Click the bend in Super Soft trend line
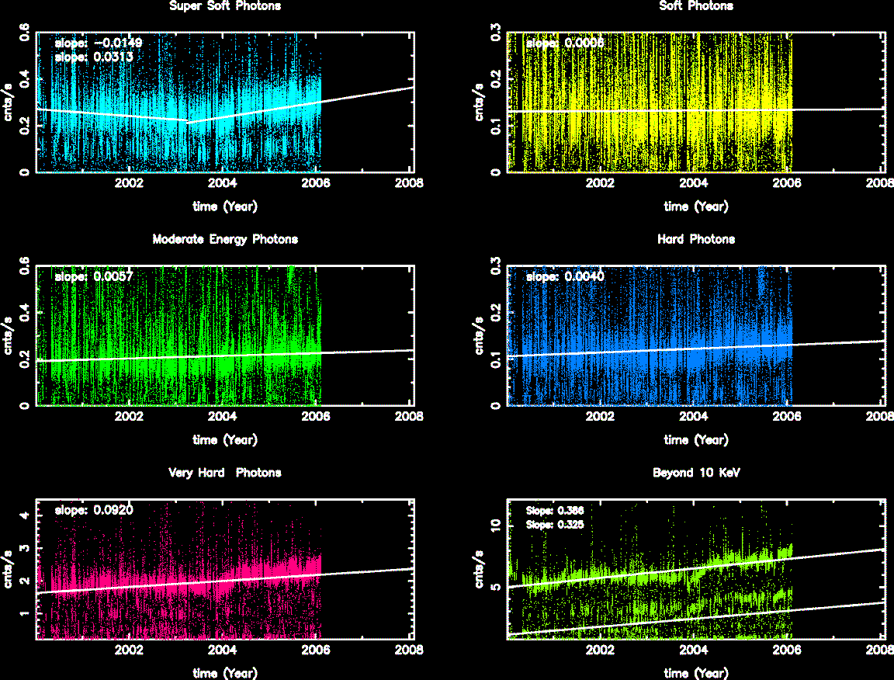 tap(188, 122)
